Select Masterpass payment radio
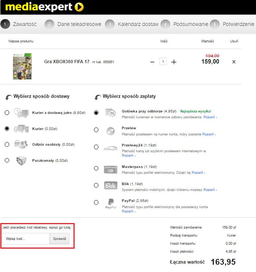256x272 pixels. click(96, 168)
